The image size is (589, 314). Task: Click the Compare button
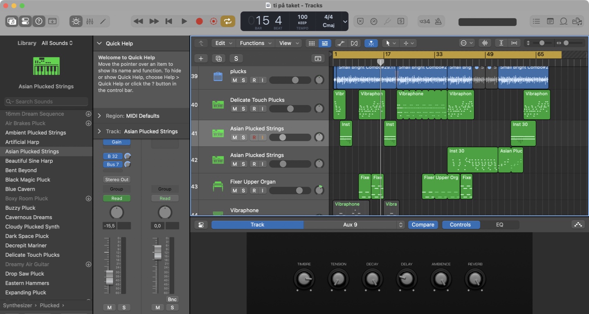[423, 224]
